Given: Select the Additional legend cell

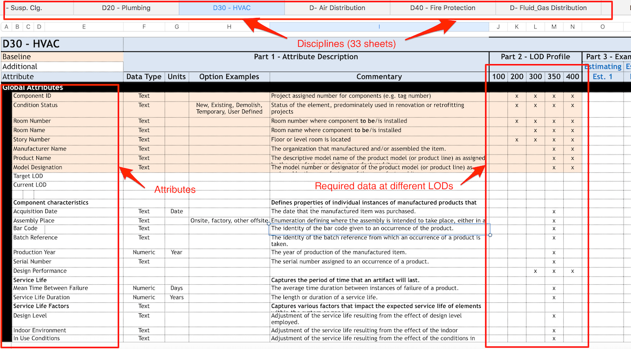Looking at the screenshot, I should click(x=63, y=67).
